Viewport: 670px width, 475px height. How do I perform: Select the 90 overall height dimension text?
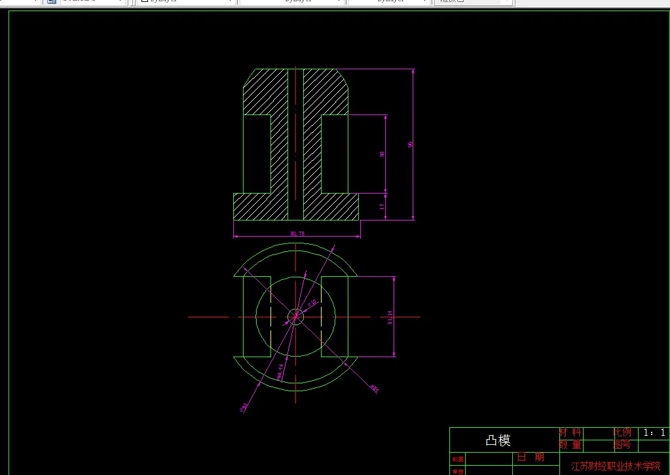coord(410,144)
